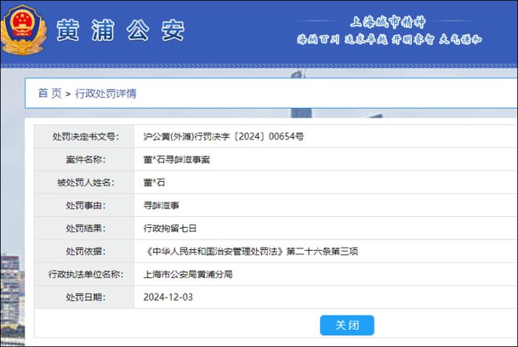The image size is (518, 347).
Task: Click the 黄浦公安 site title
Action: [x=121, y=31]
